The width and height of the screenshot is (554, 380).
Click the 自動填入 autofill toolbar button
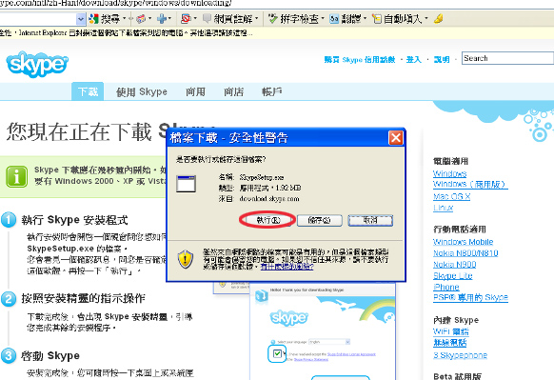click(398, 19)
